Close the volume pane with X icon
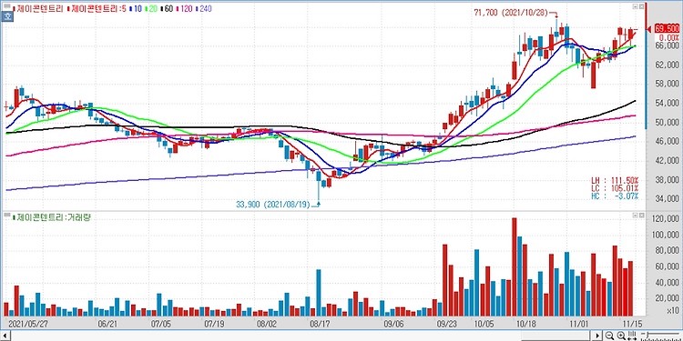683x341 pixels. click(641, 216)
